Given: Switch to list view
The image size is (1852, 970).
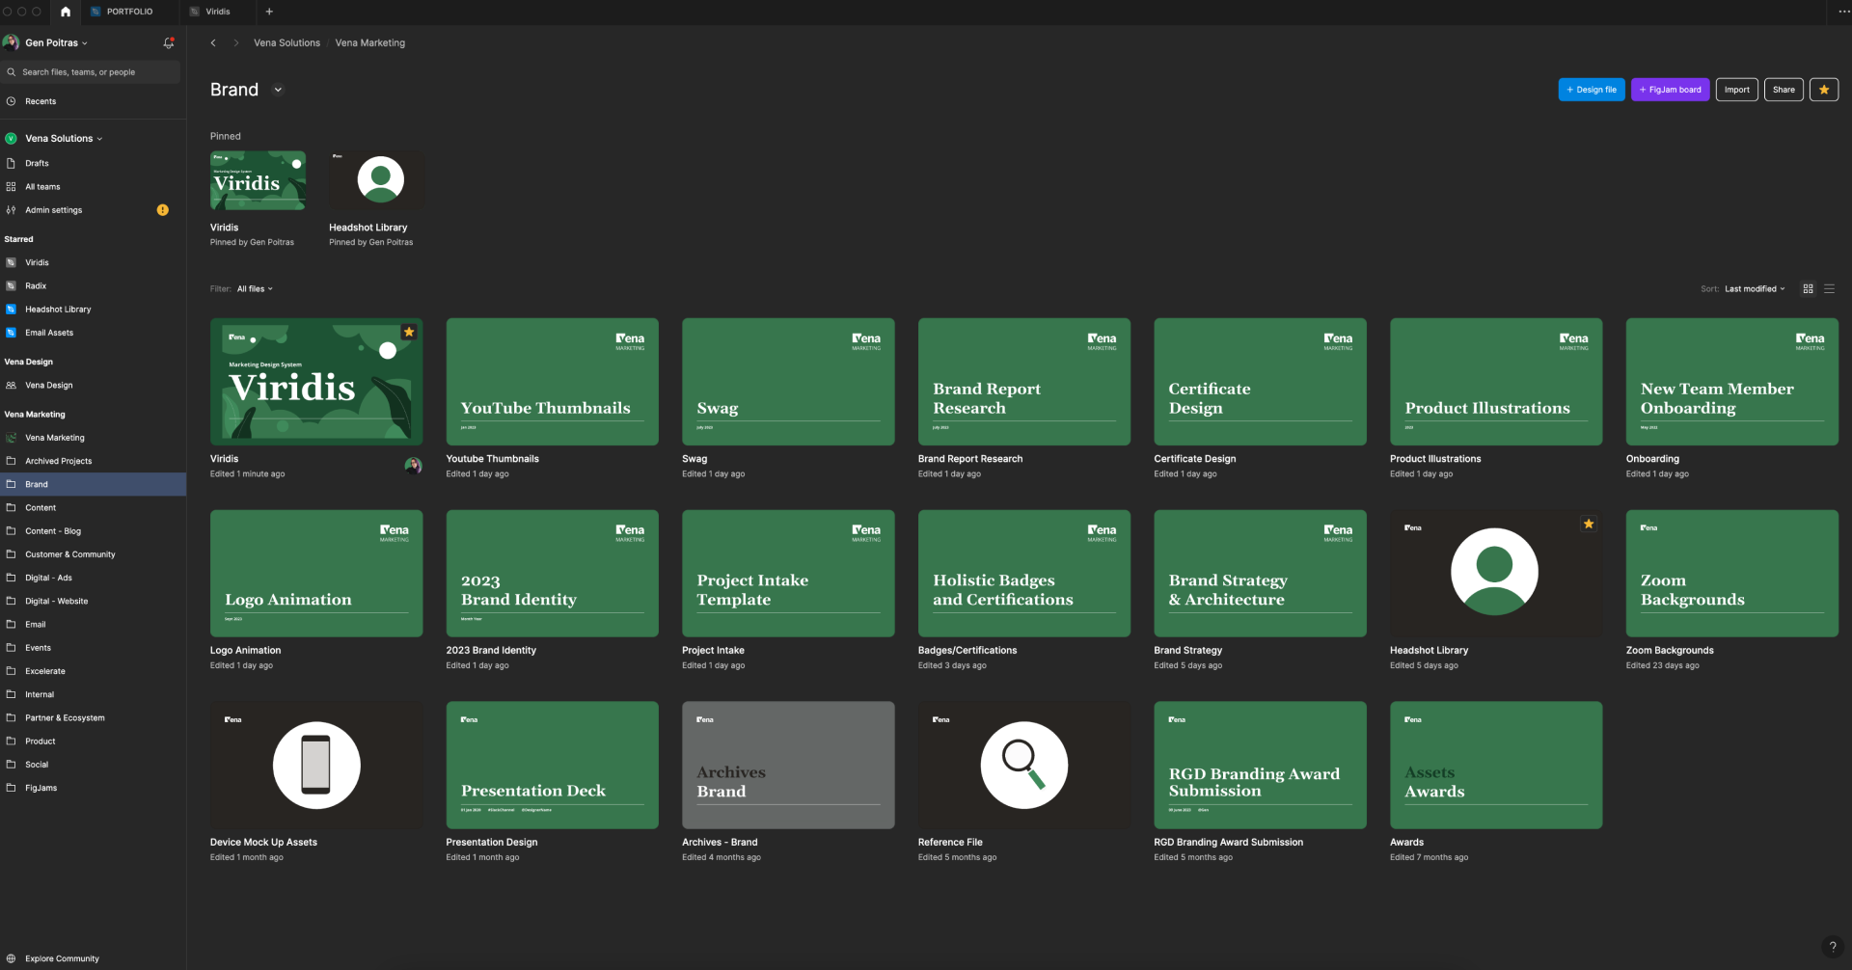Looking at the screenshot, I should click(1829, 288).
